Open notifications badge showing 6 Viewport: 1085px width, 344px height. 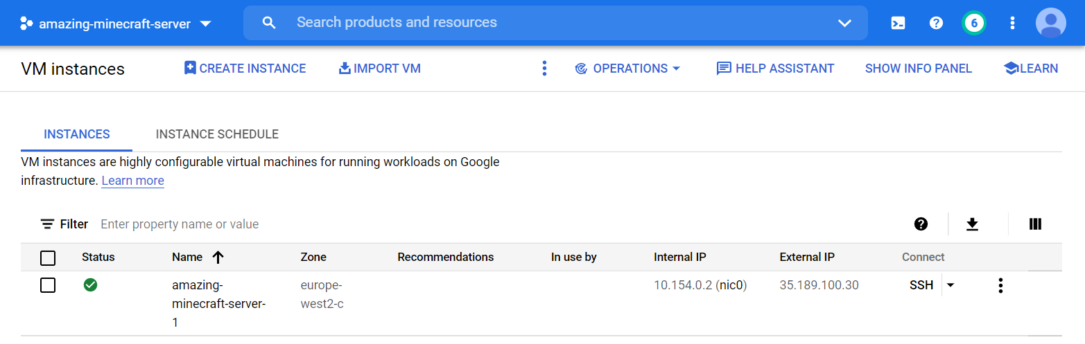click(x=974, y=23)
